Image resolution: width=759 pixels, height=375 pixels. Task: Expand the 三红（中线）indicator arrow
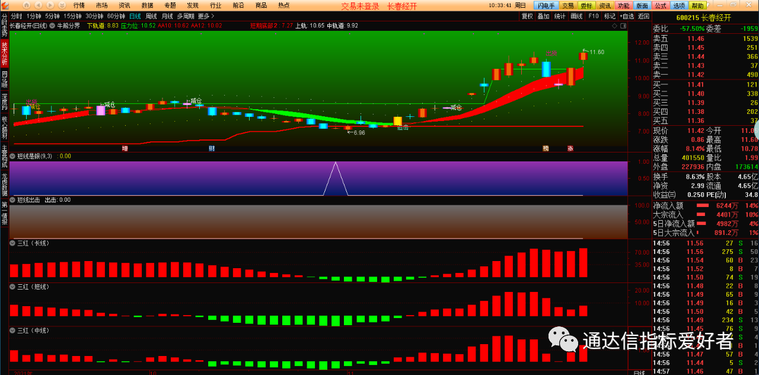pos(12,330)
